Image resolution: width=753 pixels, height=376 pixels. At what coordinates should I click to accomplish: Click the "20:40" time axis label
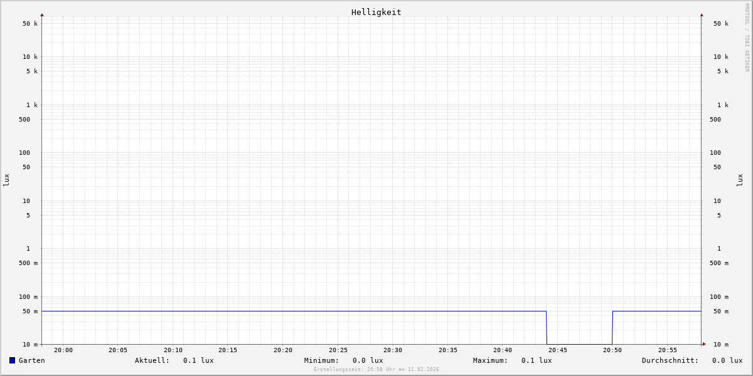[x=503, y=350]
